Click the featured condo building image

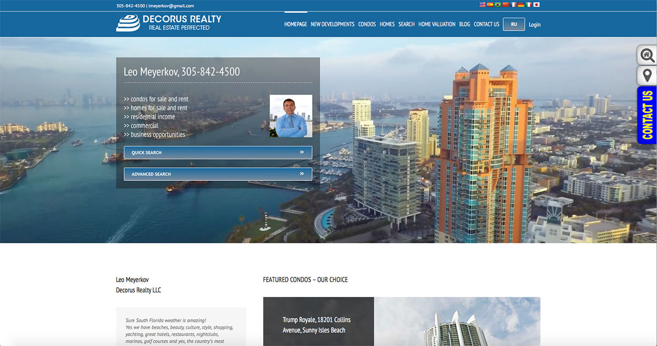457,322
